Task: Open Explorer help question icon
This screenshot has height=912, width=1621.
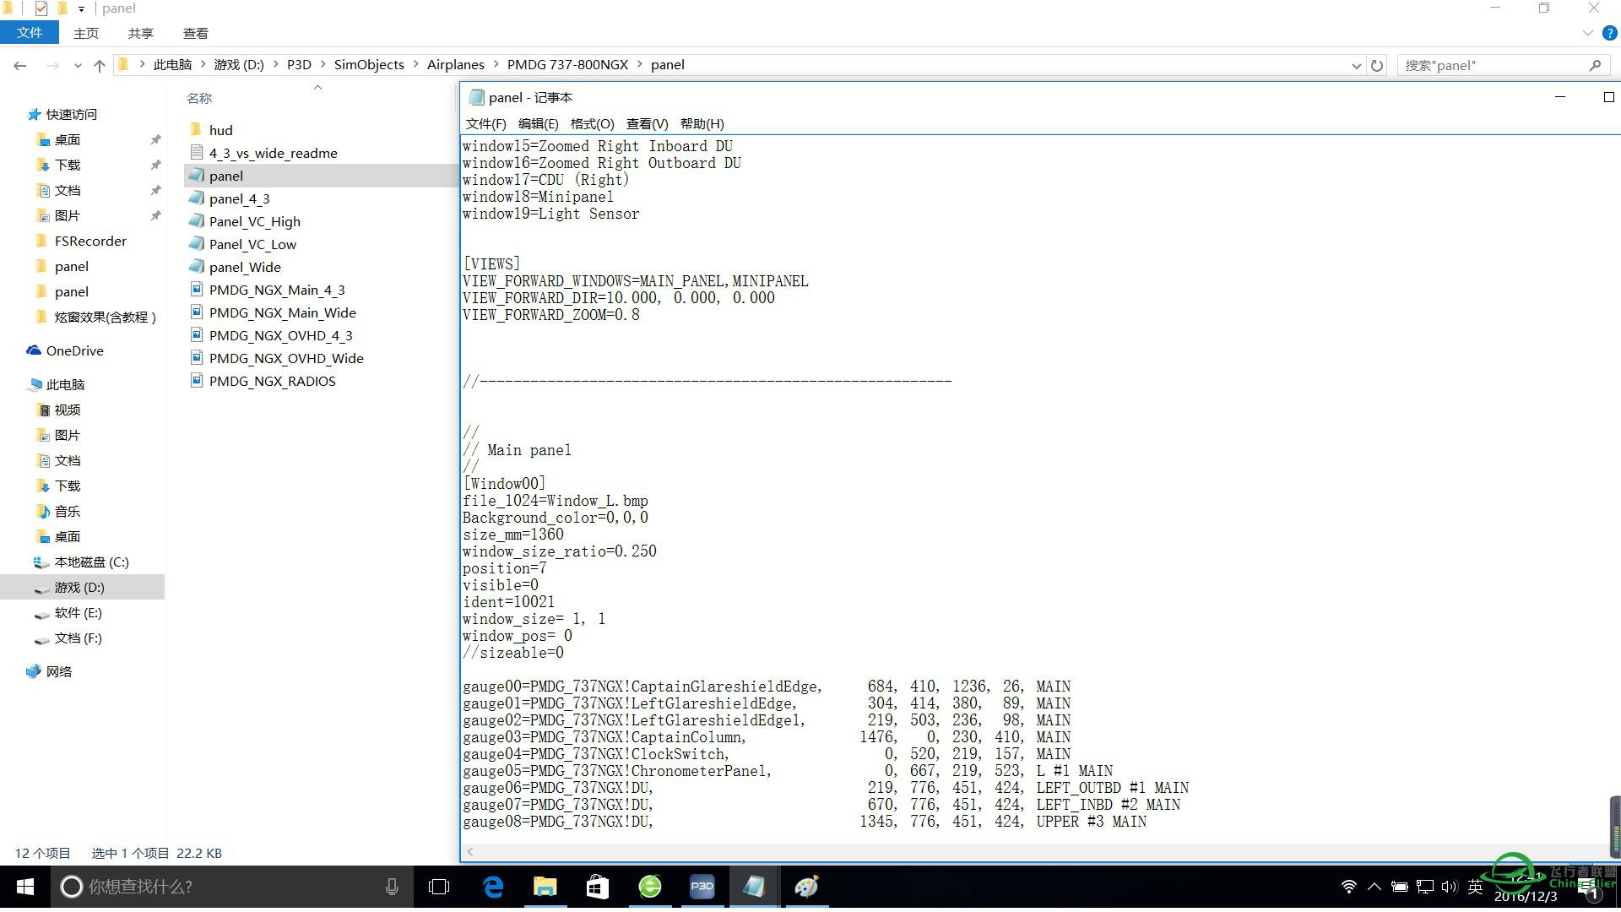Action: tap(1609, 33)
